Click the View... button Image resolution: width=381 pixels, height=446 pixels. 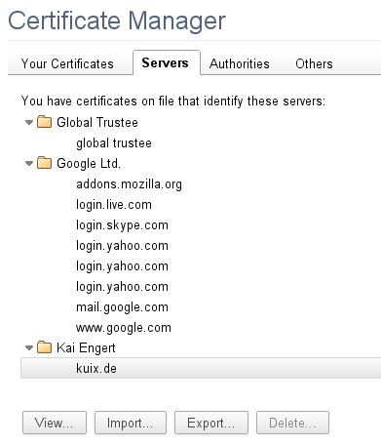55,423
